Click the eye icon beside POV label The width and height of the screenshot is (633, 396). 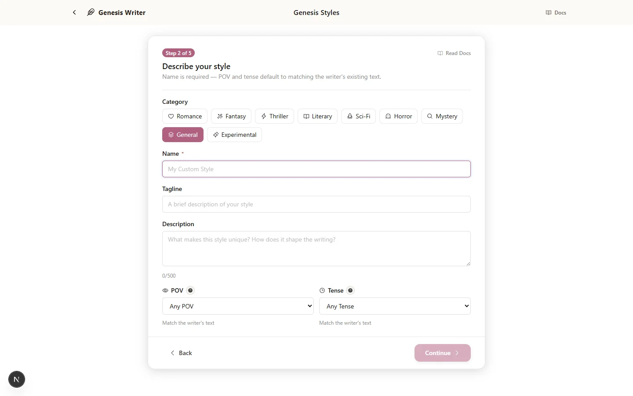pos(165,290)
